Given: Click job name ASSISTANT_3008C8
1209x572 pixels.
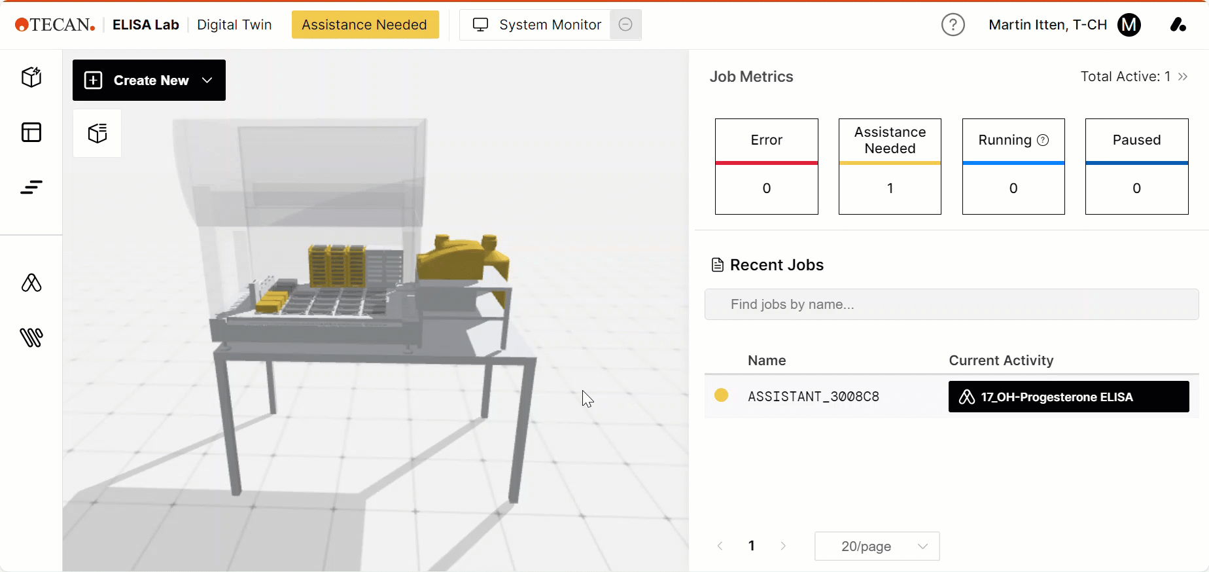Looking at the screenshot, I should tap(813, 397).
